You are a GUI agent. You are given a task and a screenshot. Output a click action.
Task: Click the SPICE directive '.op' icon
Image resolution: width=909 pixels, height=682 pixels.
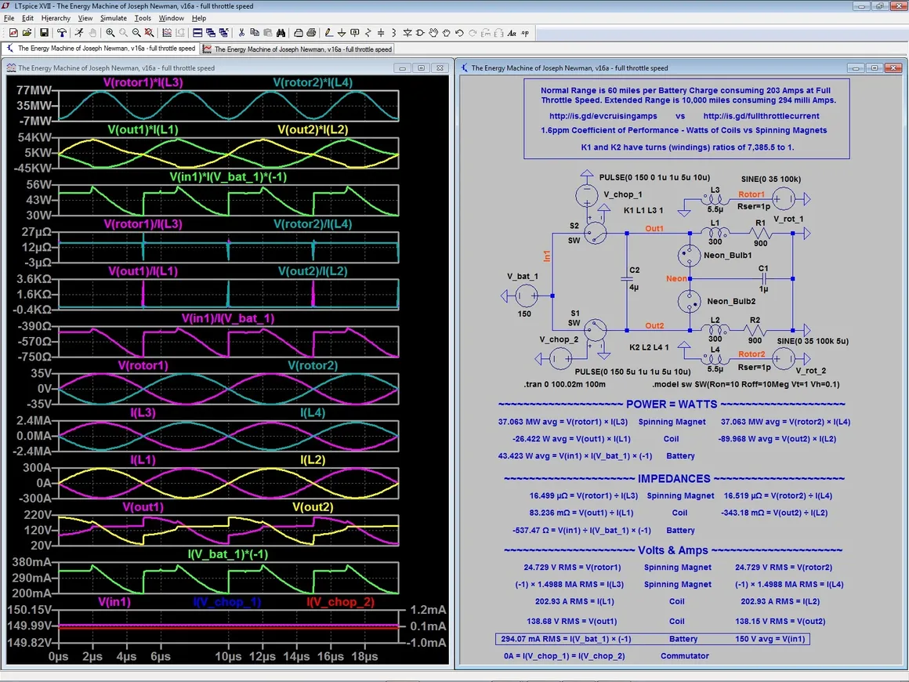(x=525, y=33)
